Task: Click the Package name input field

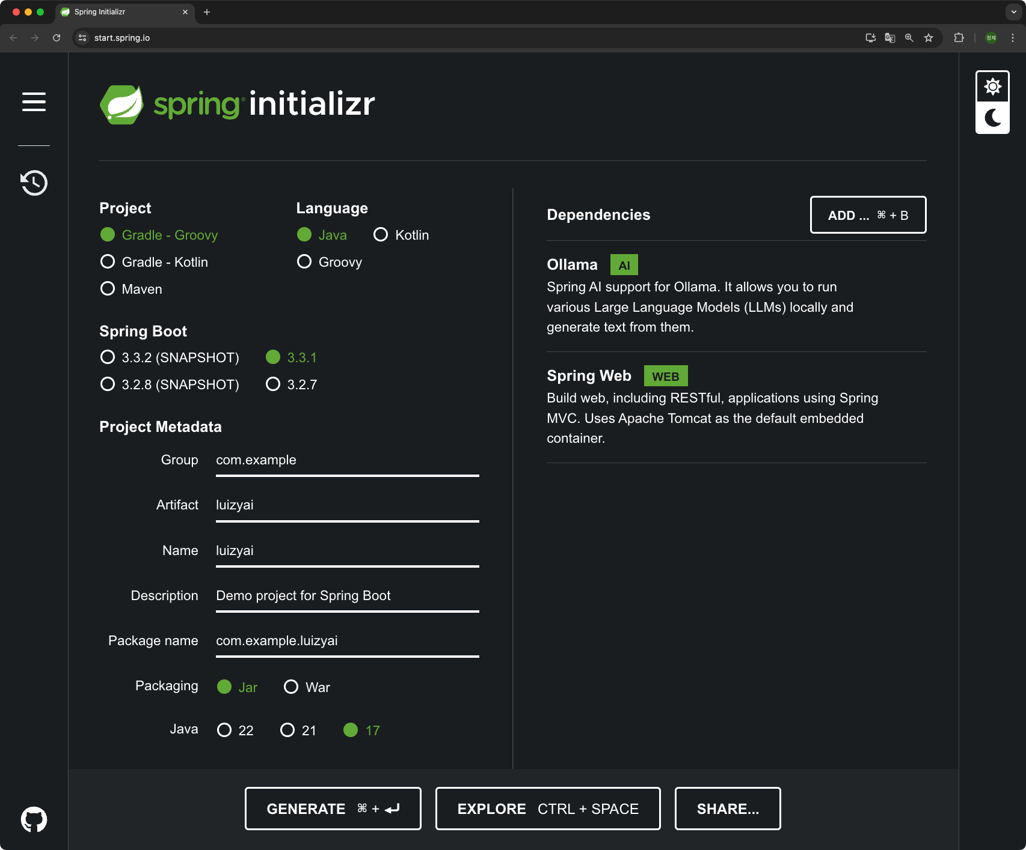Action: click(x=348, y=642)
